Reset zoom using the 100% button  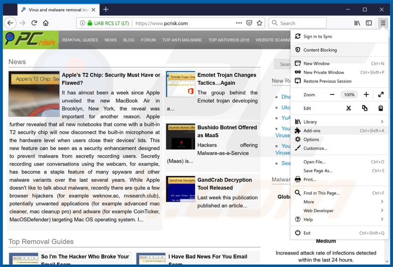(x=349, y=95)
